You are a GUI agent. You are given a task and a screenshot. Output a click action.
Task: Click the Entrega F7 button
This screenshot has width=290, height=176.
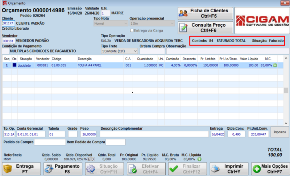click(x=21, y=169)
